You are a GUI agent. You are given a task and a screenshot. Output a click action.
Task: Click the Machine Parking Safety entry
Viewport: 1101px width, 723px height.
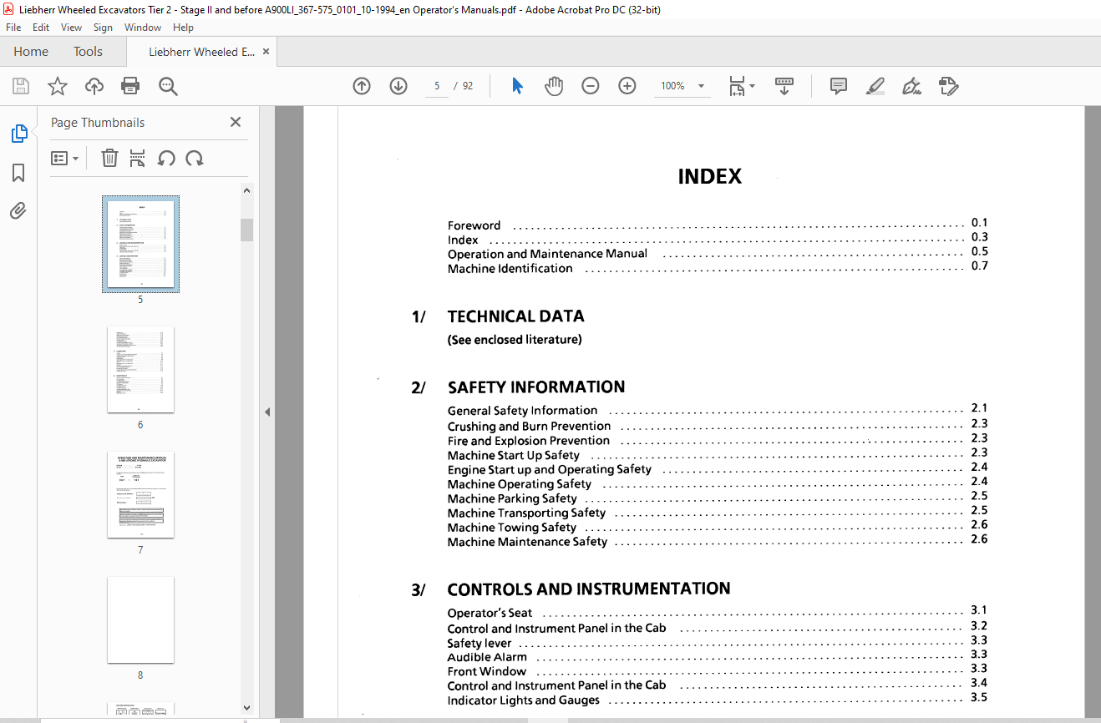(718, 498)
